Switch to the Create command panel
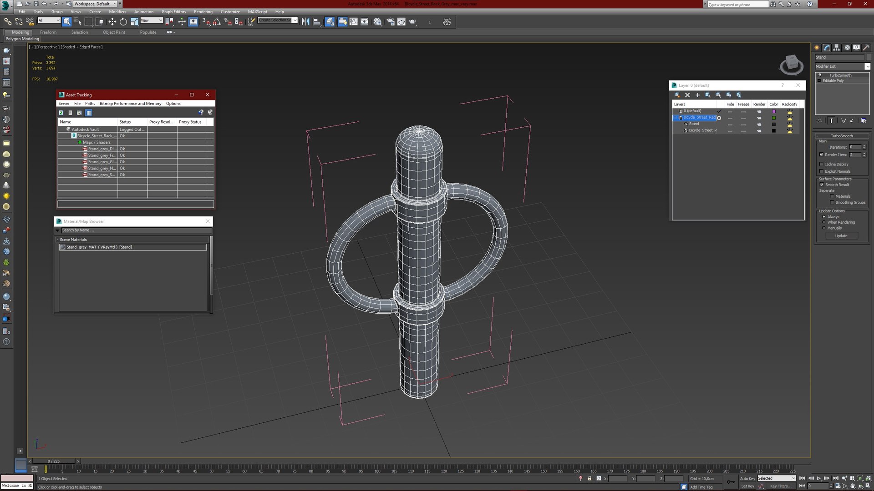874x491 pixels. [x=817, y=48]
